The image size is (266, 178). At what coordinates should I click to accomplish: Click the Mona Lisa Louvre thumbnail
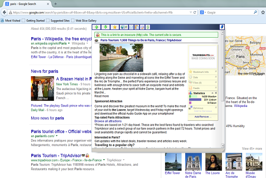coord(214,161)
